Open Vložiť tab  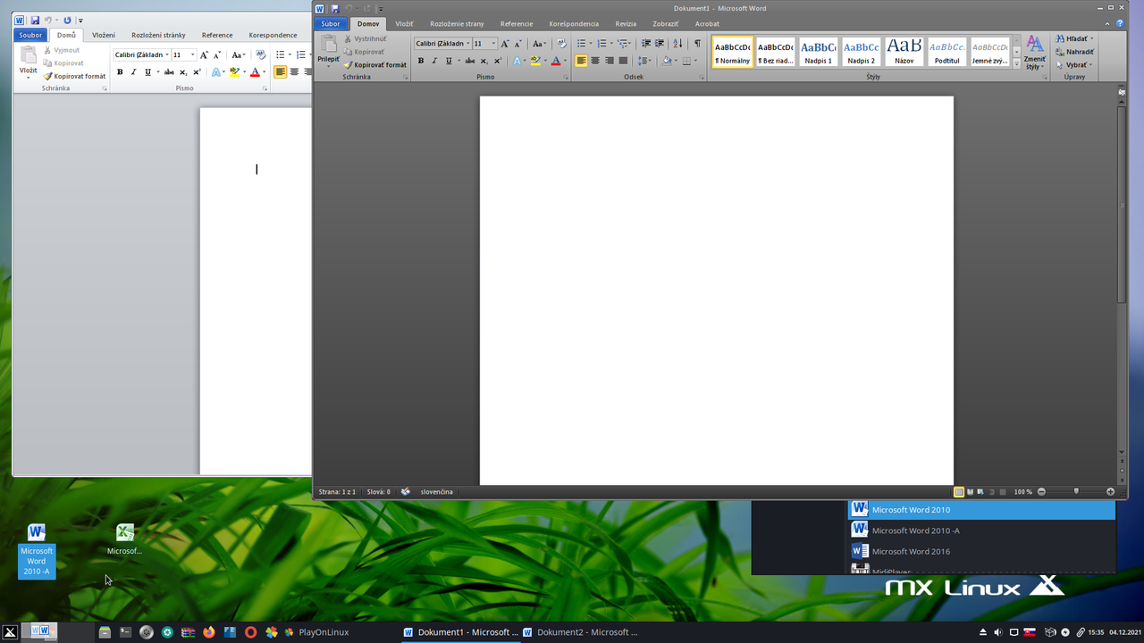coord(404,24)
